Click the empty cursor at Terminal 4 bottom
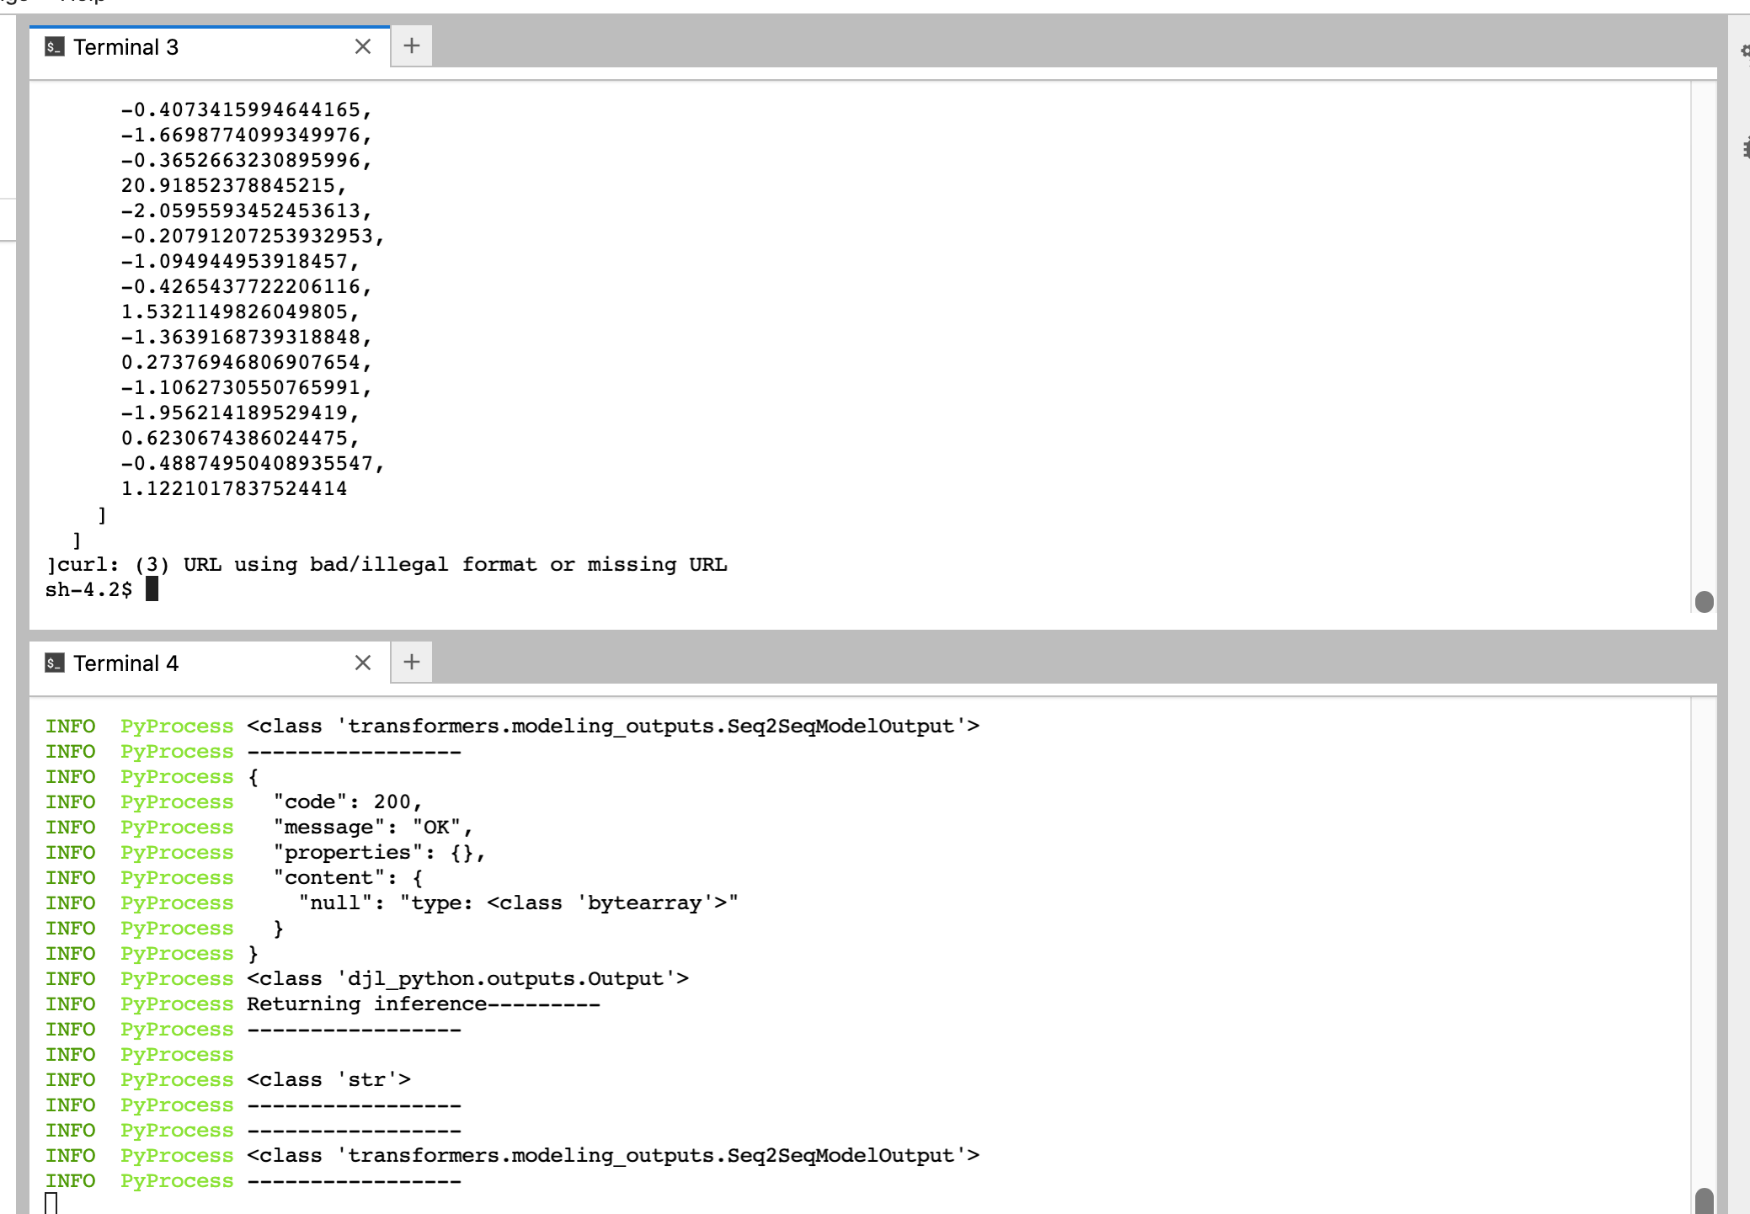The image size is (1750, 1214). (x=51, y=1204)
